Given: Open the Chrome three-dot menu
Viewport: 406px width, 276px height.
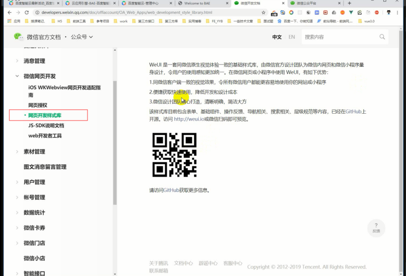Looking at the screenshot, I should coord(398,12).
